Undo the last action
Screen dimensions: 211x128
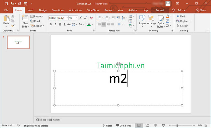coord(12,4)
